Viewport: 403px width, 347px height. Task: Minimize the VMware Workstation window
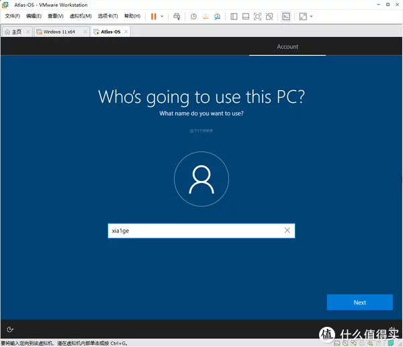coord(378,5)
